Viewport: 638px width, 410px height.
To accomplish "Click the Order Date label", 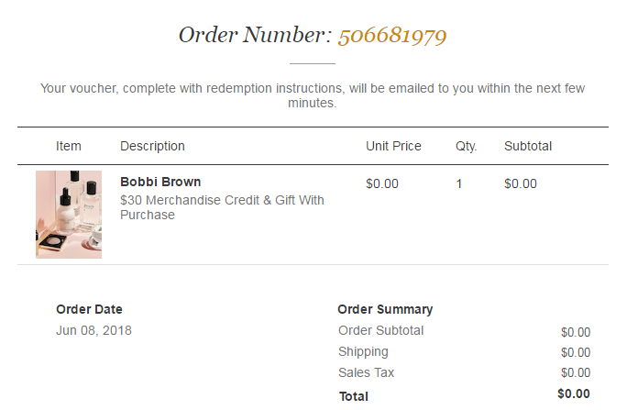I will pyautogui.click(x=89, y=309).
